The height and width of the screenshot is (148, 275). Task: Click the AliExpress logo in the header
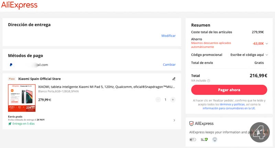click(x=19, y=5)
